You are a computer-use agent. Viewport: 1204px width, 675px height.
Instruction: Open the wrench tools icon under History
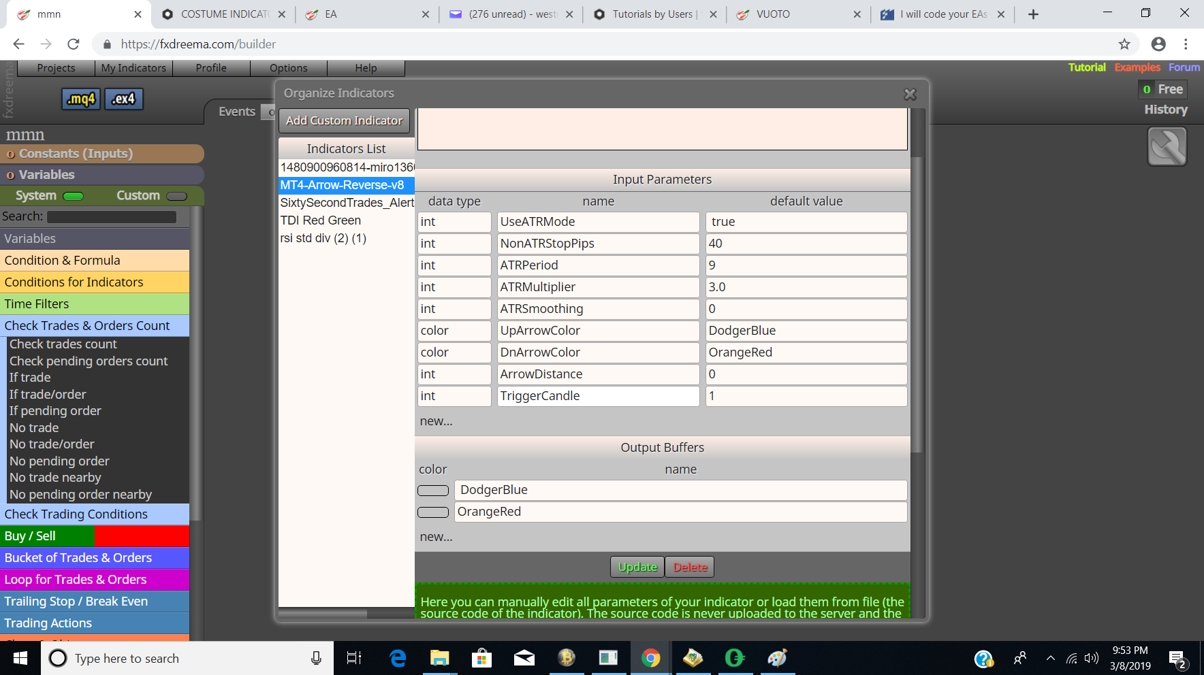point(1167,146)
